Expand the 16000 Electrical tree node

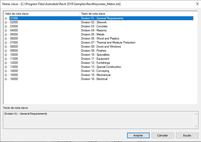6,79
